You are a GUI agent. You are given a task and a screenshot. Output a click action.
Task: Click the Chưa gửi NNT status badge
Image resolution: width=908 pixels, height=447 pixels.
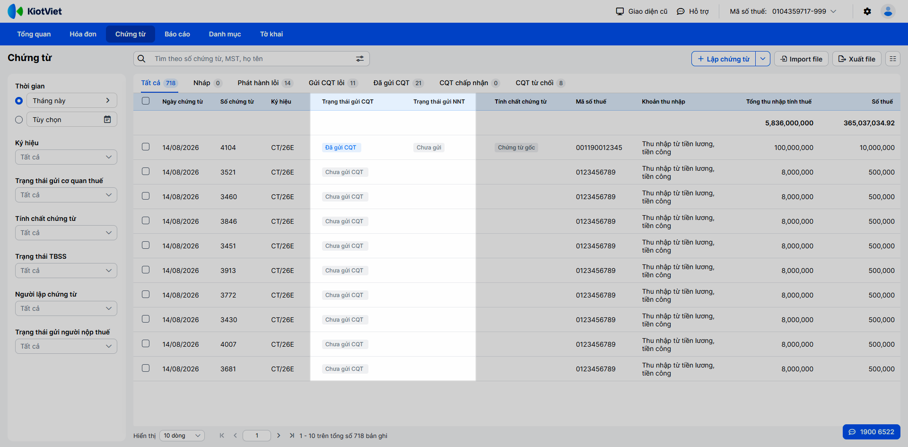[x=429, y=148]
